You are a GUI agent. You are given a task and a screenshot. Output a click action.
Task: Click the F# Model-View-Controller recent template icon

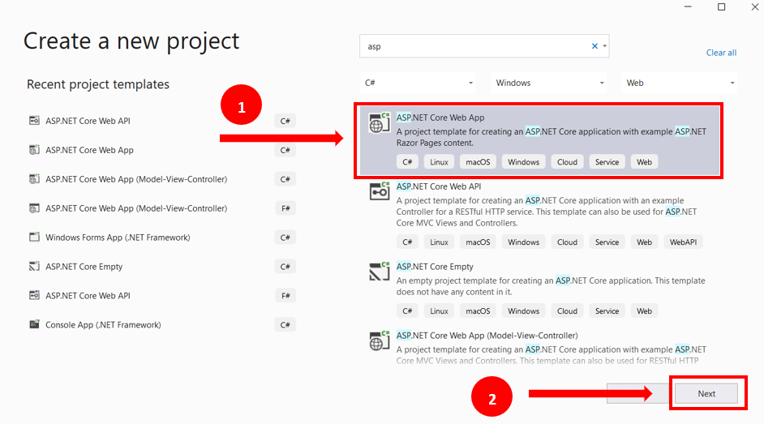pos(34,208)
